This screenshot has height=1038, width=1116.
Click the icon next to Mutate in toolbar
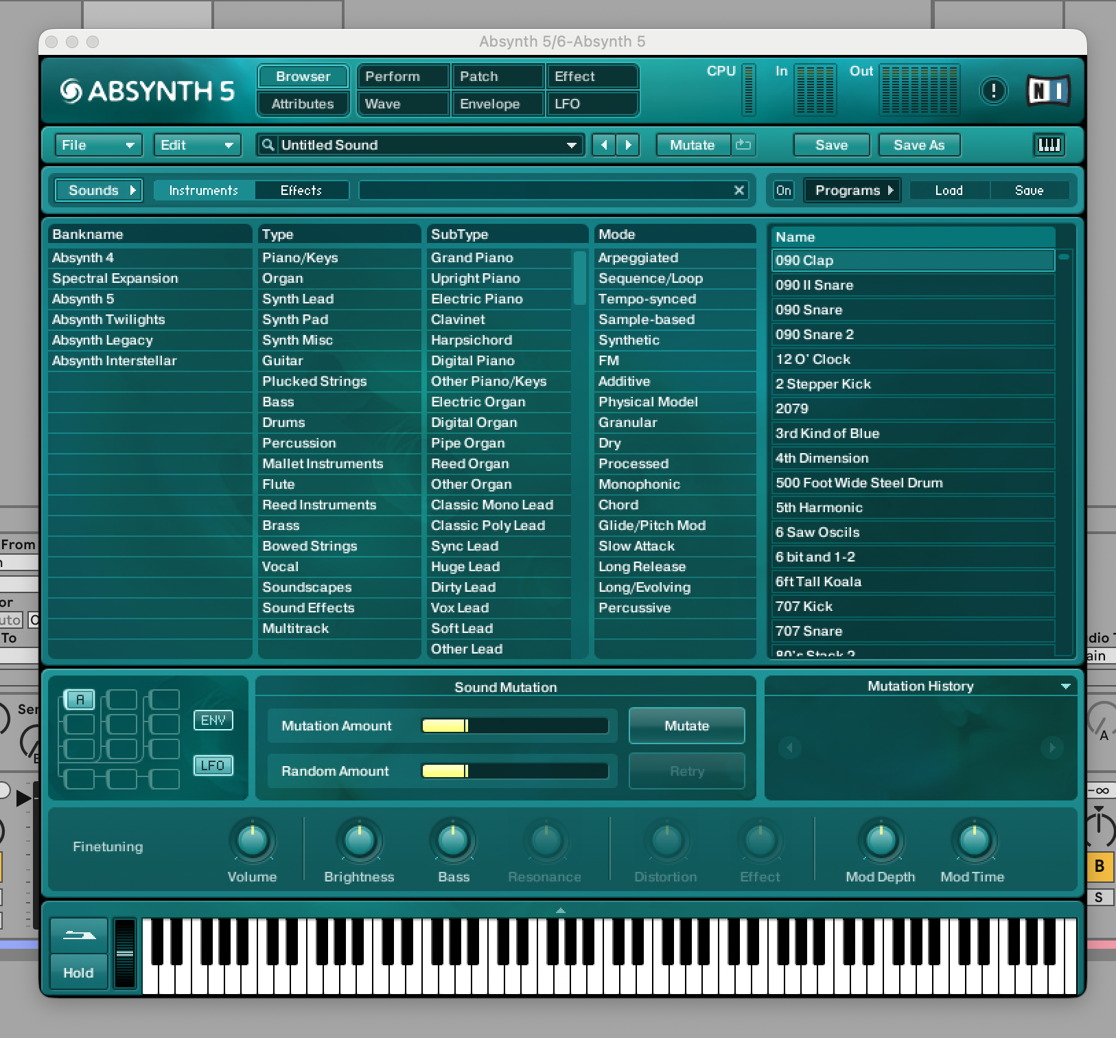[x=743, y=145]
